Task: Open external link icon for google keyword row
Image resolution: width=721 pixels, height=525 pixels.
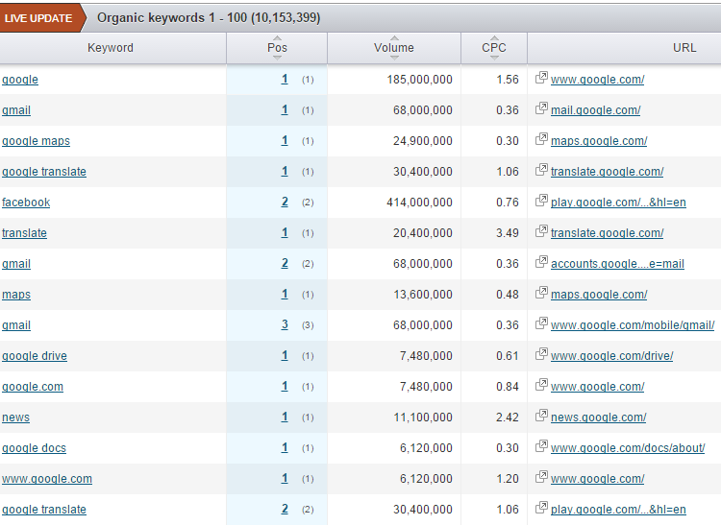Action: pyautogui.click(x=541, y=78)
